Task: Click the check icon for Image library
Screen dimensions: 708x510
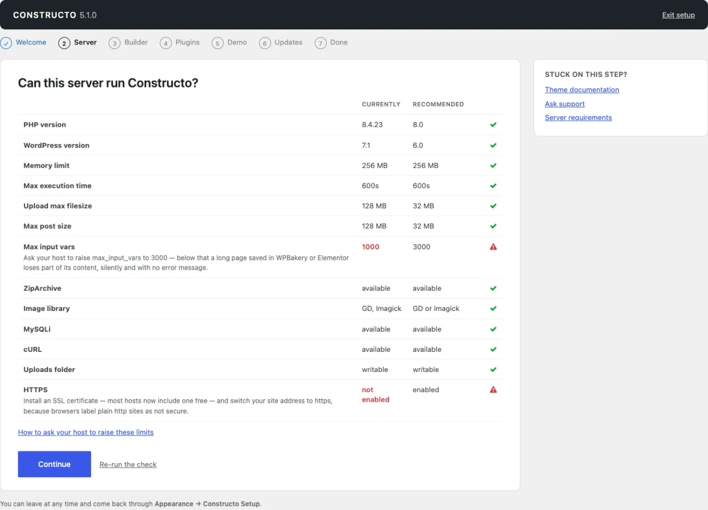Action: [493, 309]
